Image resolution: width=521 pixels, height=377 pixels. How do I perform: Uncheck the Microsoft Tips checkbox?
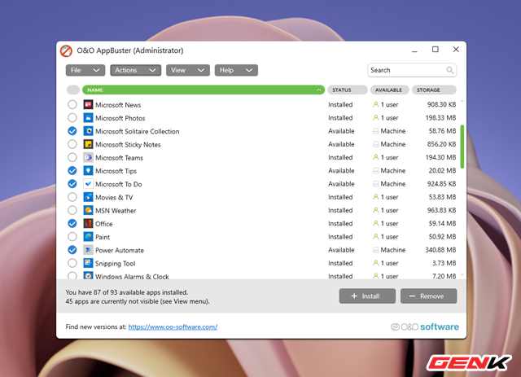[x=72, y=171]
